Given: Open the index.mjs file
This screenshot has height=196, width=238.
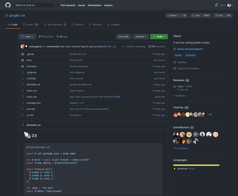Looking at the screenshot, I should click(x=31, y=97).
